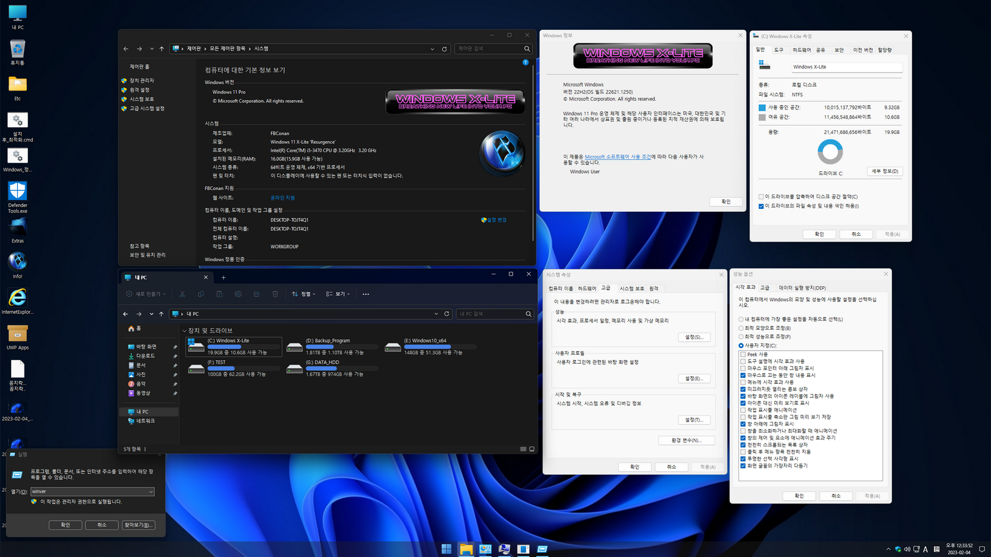Open the three-dot See more menu in 내 PC
991x557 pixels.
tap(366, 294)
